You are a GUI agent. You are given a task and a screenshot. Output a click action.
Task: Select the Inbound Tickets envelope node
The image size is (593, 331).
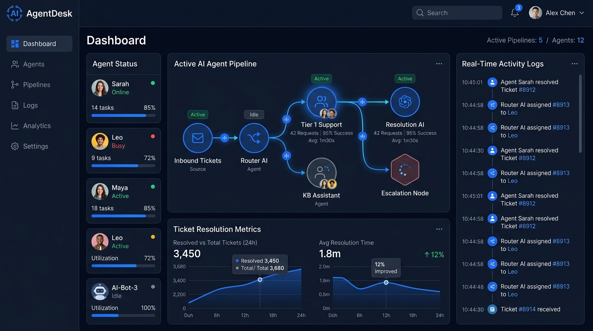pyautogui.click(x=197, y=138)
